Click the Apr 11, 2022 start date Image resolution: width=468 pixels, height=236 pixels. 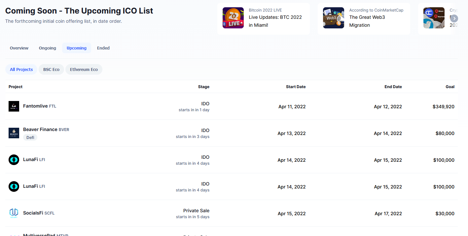[x=292, y=107]
